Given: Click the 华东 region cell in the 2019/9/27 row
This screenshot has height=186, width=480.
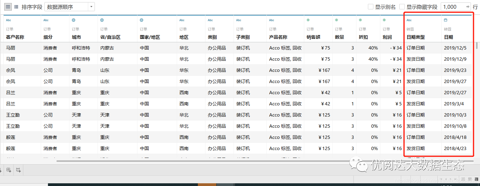Looking at the screenshot, I should click(184, 81).
